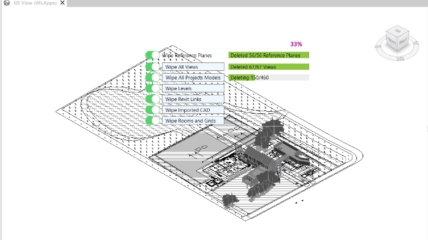Click the 33% progress percentage label
Viewport: 428px width, 240px height.
click(x=296, y=44)
